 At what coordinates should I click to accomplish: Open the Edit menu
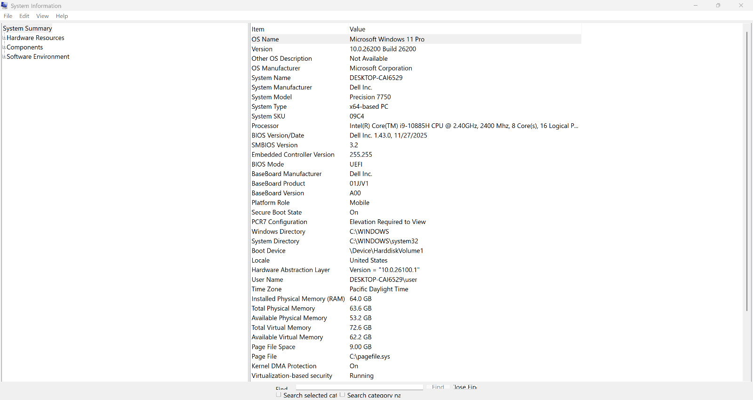point(24,16)
